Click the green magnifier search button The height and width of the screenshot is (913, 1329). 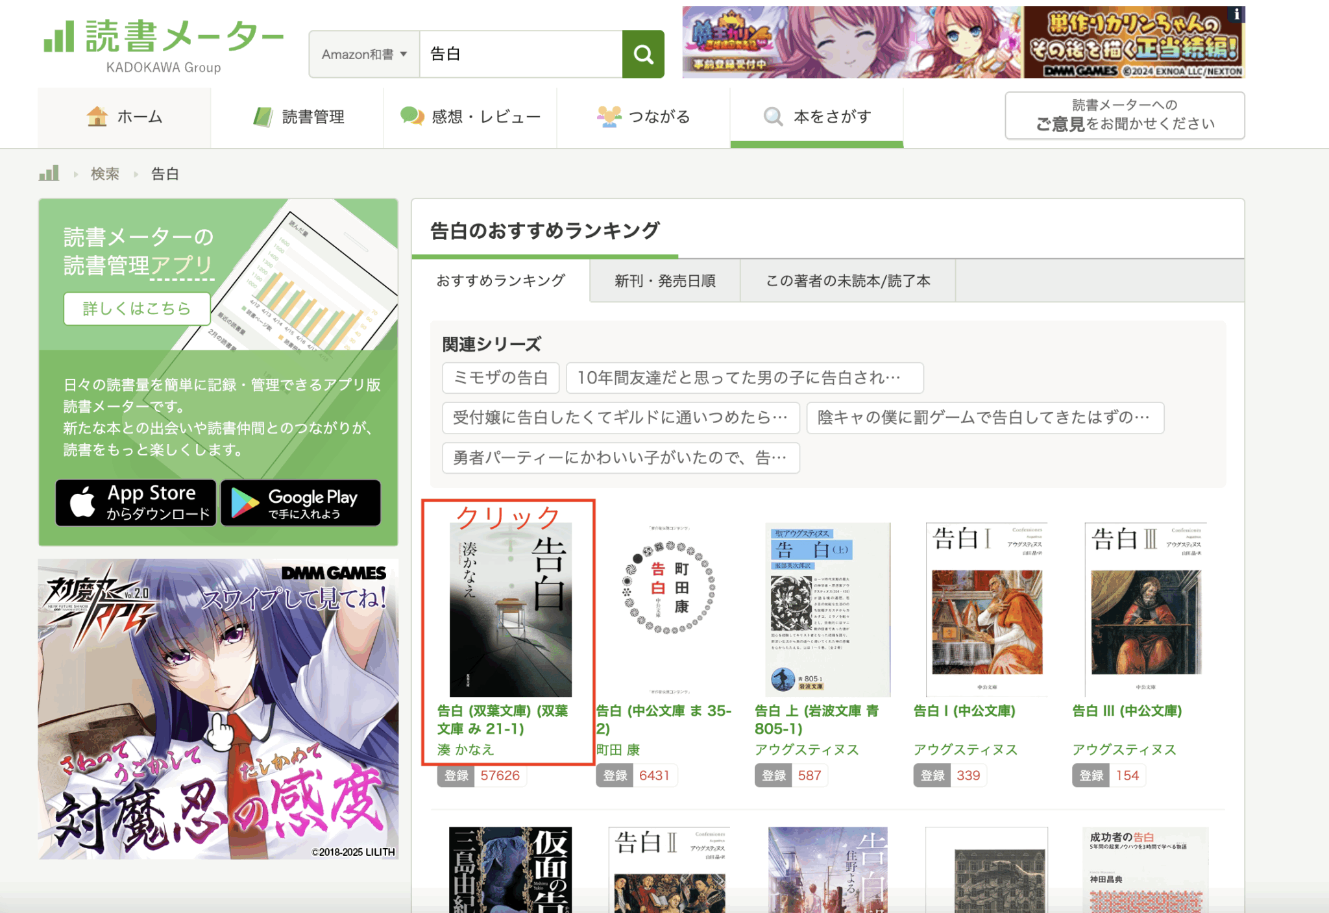point(642,54)
